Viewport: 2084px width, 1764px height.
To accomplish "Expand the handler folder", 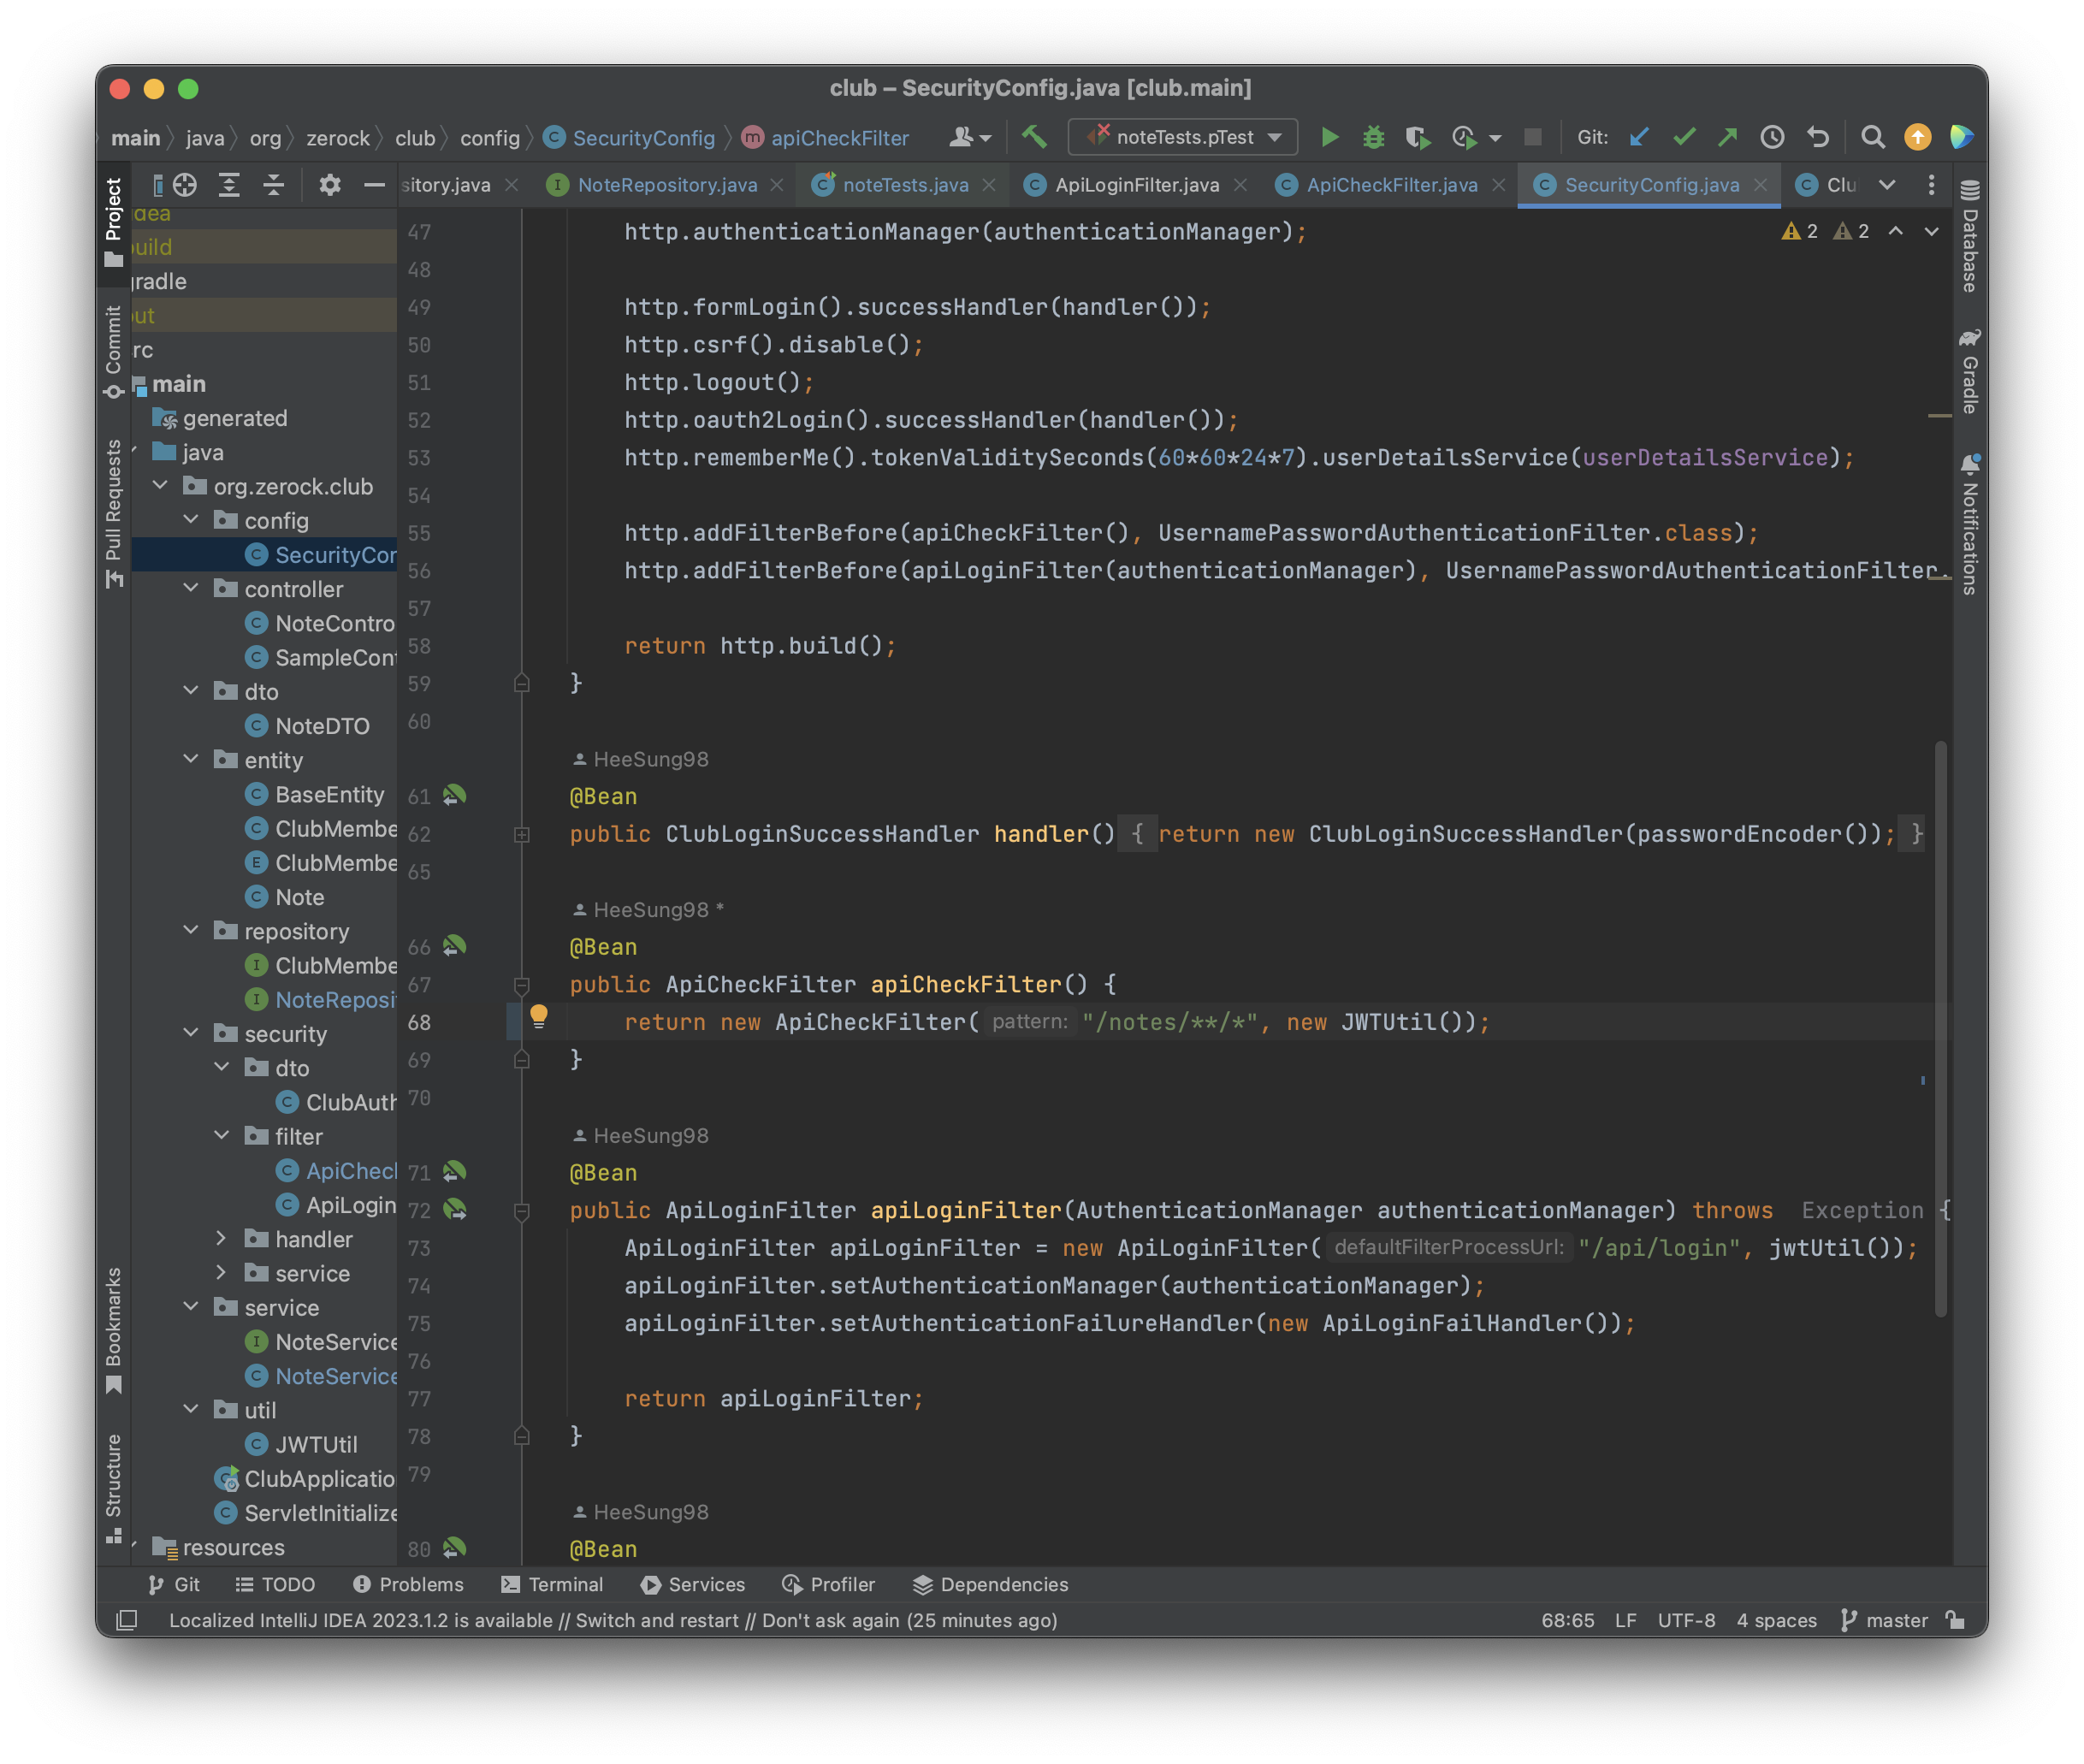I will 222,1239.
